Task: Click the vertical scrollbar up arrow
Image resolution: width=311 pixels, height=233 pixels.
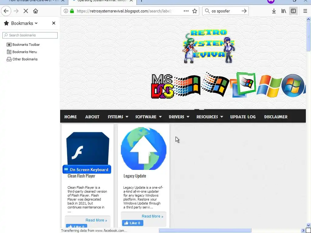Action: click(308, 19)
